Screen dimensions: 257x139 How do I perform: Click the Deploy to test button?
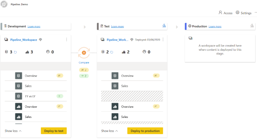coord(54,131)
